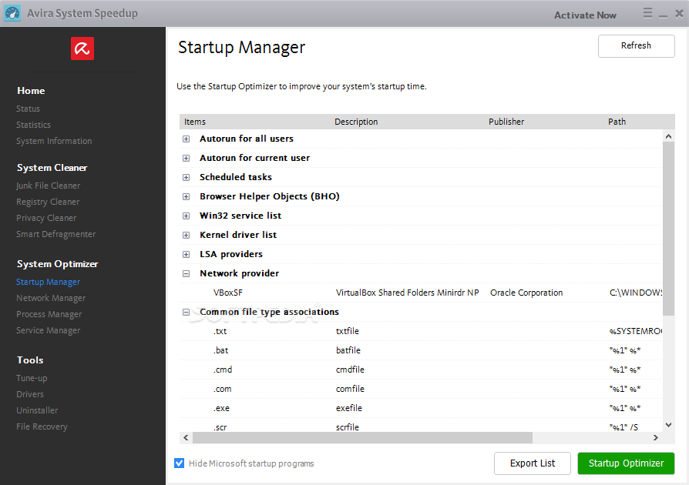Collapse the Network provider group
Image resolution: width=689 pixels, height=485 pixels.
(x=187, y=273)
